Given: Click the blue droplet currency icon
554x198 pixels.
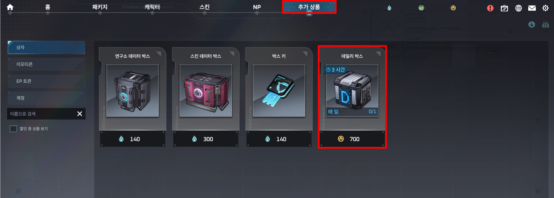Looking at the screenshot, I should coord(389,8).
